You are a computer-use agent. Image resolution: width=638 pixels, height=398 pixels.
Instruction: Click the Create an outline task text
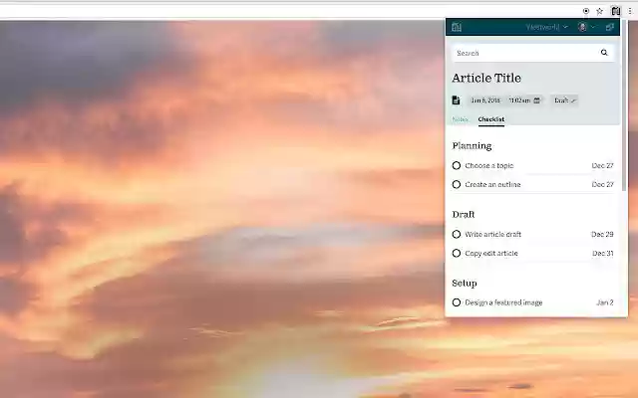[492, 184]
